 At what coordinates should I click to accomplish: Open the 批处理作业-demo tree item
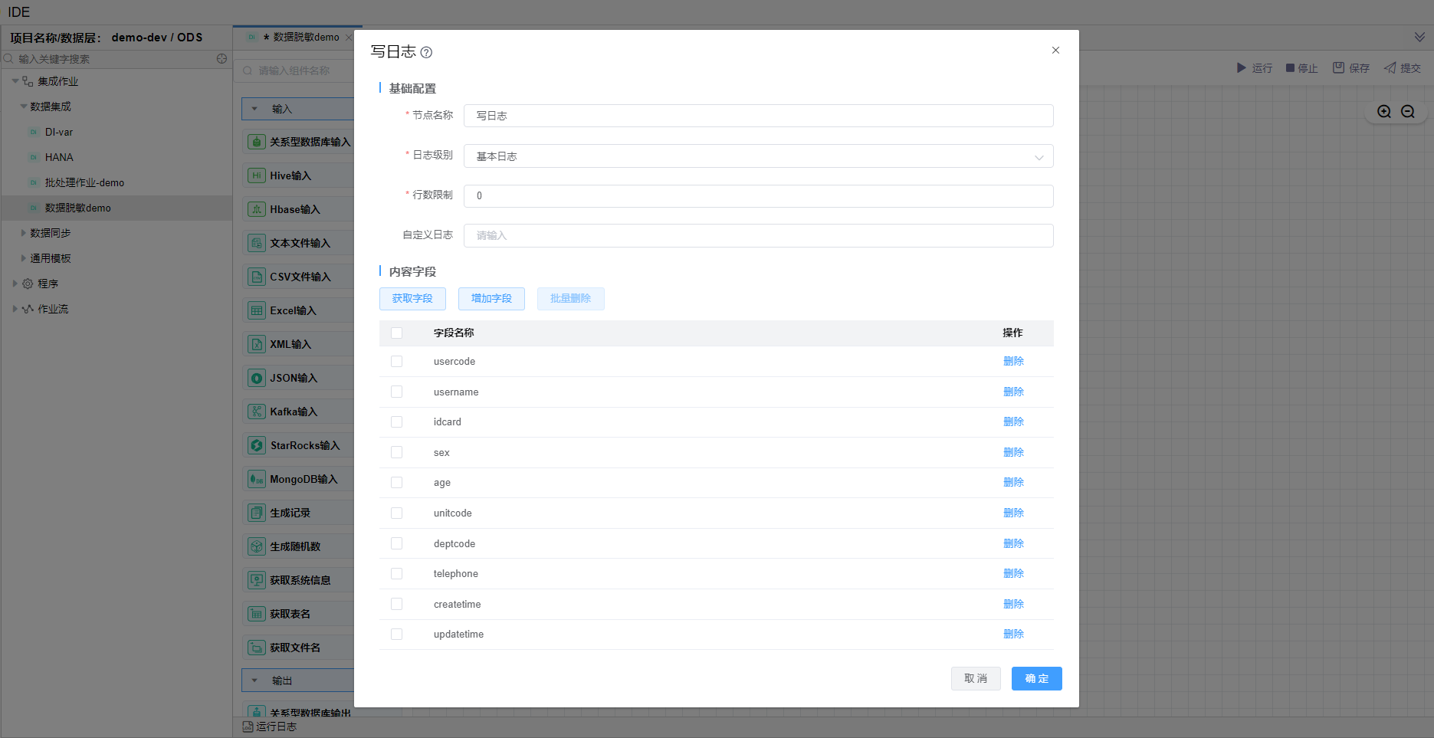point(84,182)
